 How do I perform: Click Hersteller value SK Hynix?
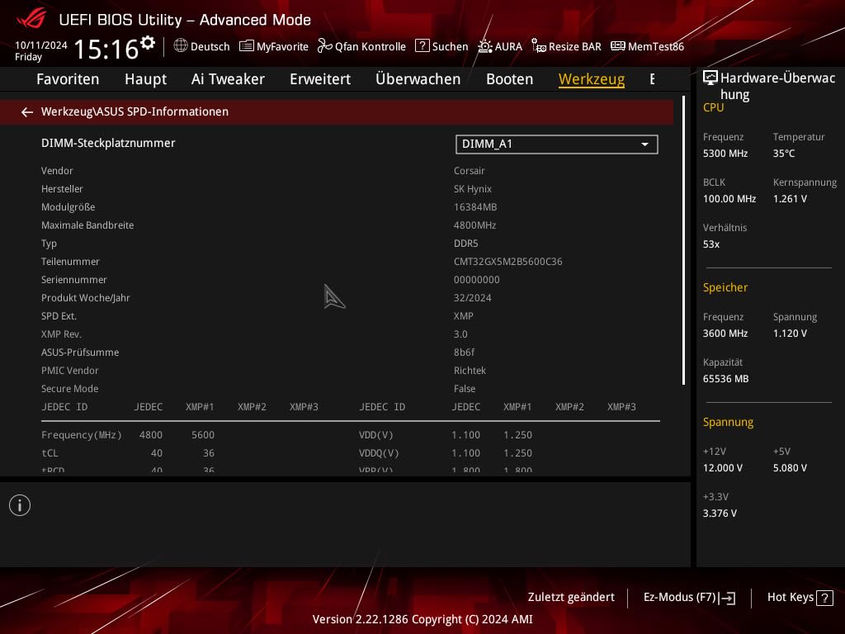[x=473, y=189]
